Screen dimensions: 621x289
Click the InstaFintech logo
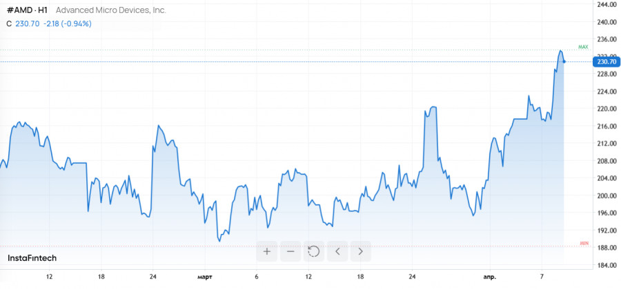tap(32, 258)
